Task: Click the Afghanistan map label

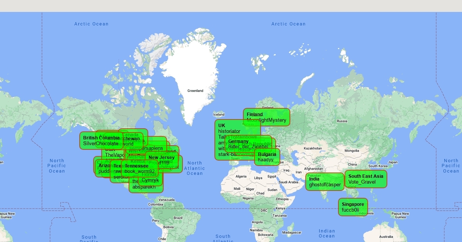Action: tap(313, 169)
